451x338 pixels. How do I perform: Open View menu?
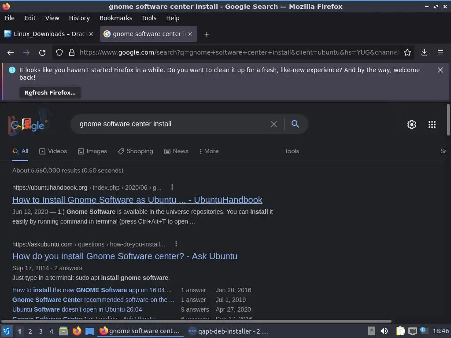click(52, 18)
